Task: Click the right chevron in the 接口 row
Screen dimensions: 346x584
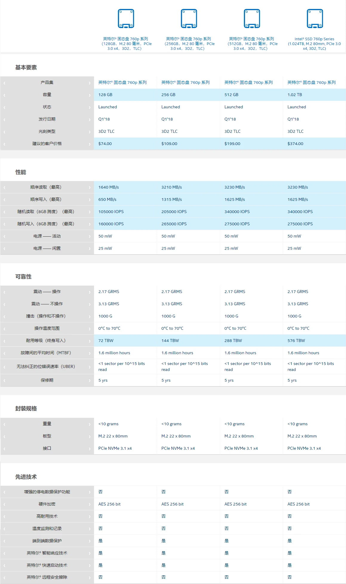Action: pos(89,449)
